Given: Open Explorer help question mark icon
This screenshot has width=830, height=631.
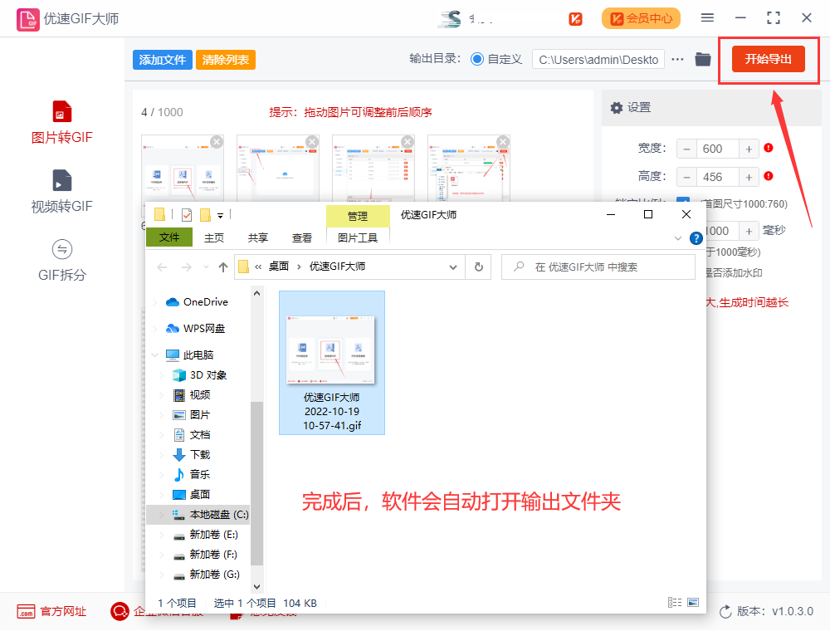Looking at the screenshot, I should pos(696,238).
